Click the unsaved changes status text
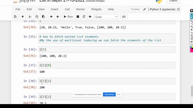The image size is (193, 108). click(95, 1)
